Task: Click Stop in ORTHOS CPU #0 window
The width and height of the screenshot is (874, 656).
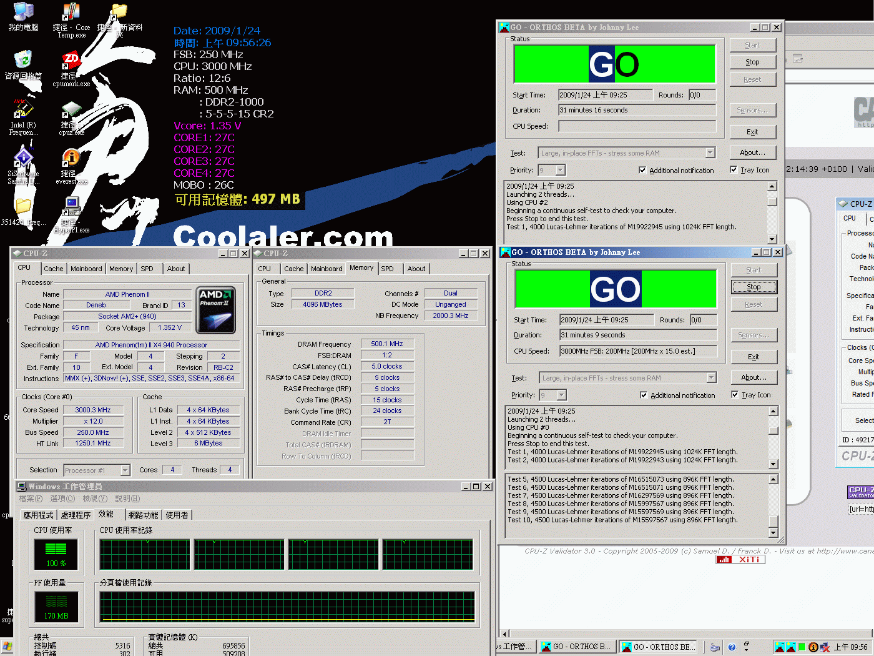Action: [754, 287]
